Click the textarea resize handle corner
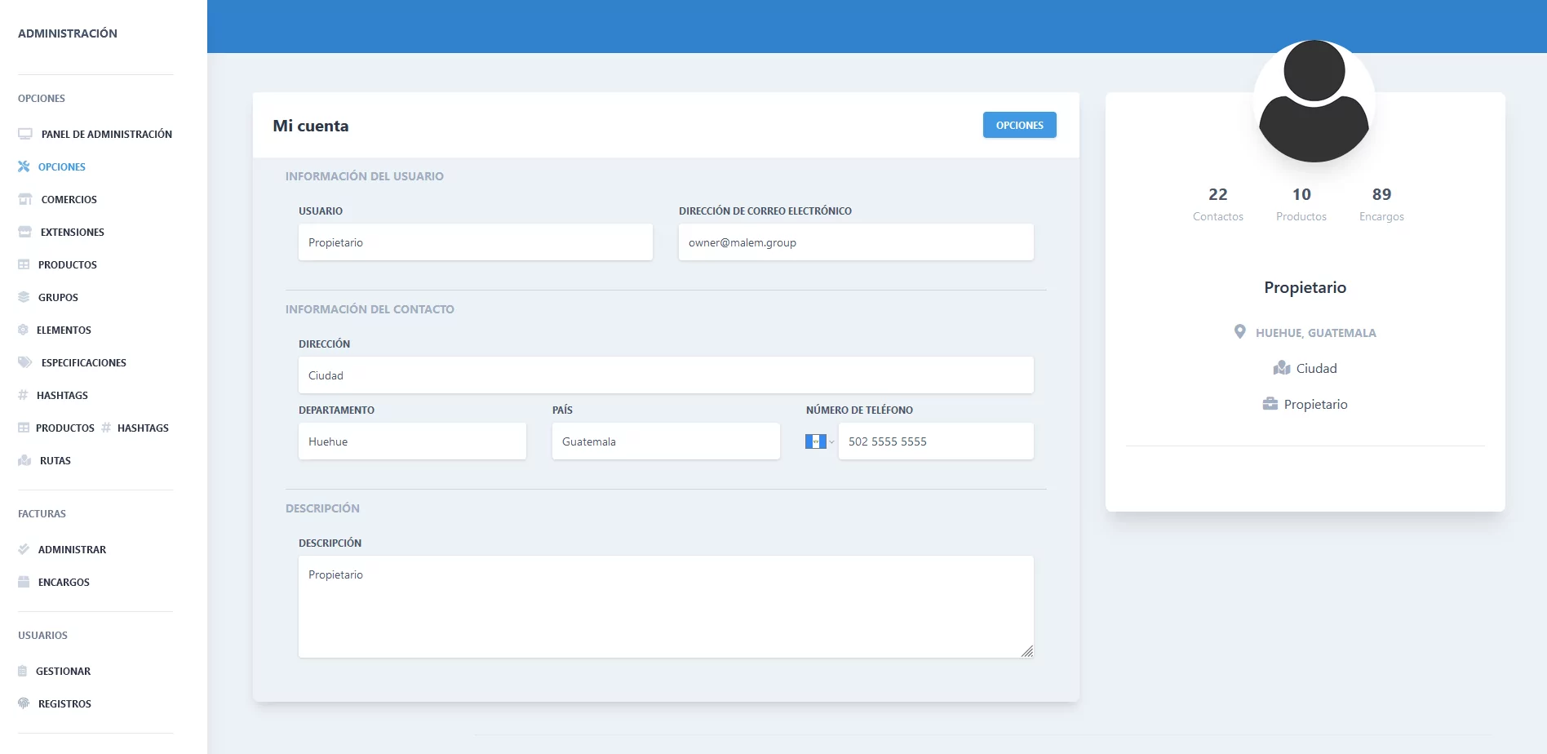Image resolution: width=1547 pixels, height=754 pixels. [x=1027, y=651]
